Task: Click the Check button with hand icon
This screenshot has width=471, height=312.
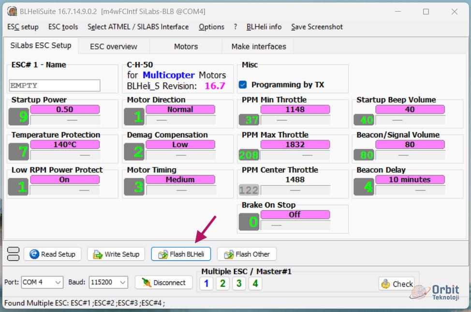Action: coord(397,283)
